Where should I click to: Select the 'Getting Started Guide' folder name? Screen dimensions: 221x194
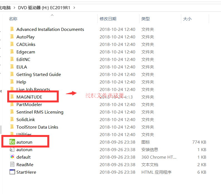[39, 75]
